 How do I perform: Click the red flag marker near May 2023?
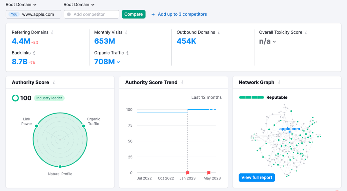(x=209, y=173)
